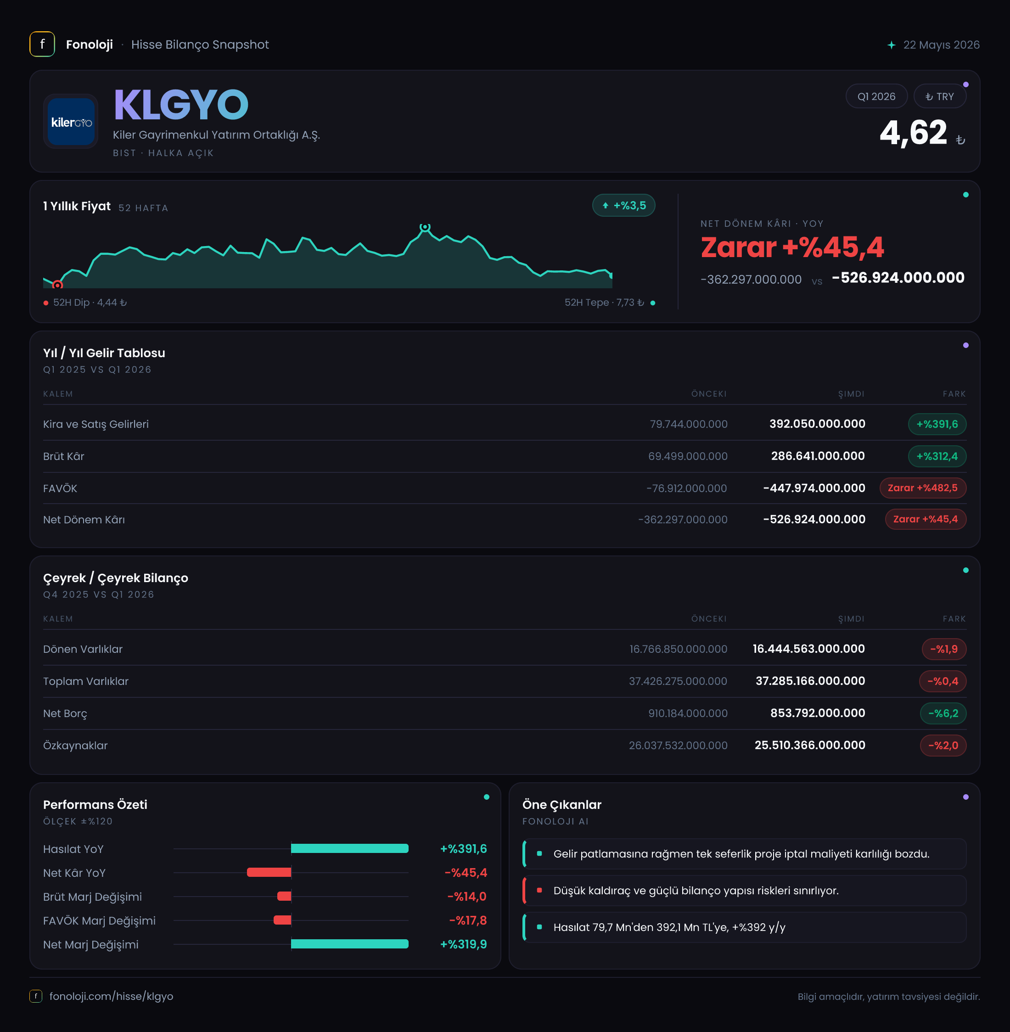Screen dimensions: 1010x1032
Task: Click the "Net Borç" row label
Action: pyautogui.click(x=65, y=714)
